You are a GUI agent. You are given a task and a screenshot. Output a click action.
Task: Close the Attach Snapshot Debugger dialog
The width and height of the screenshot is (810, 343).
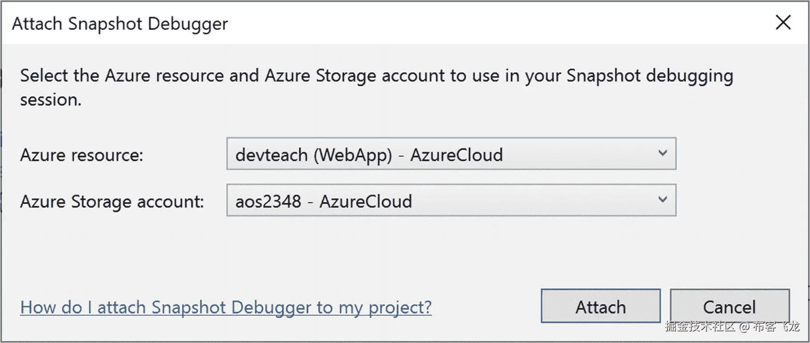click(x=783, y=22)
